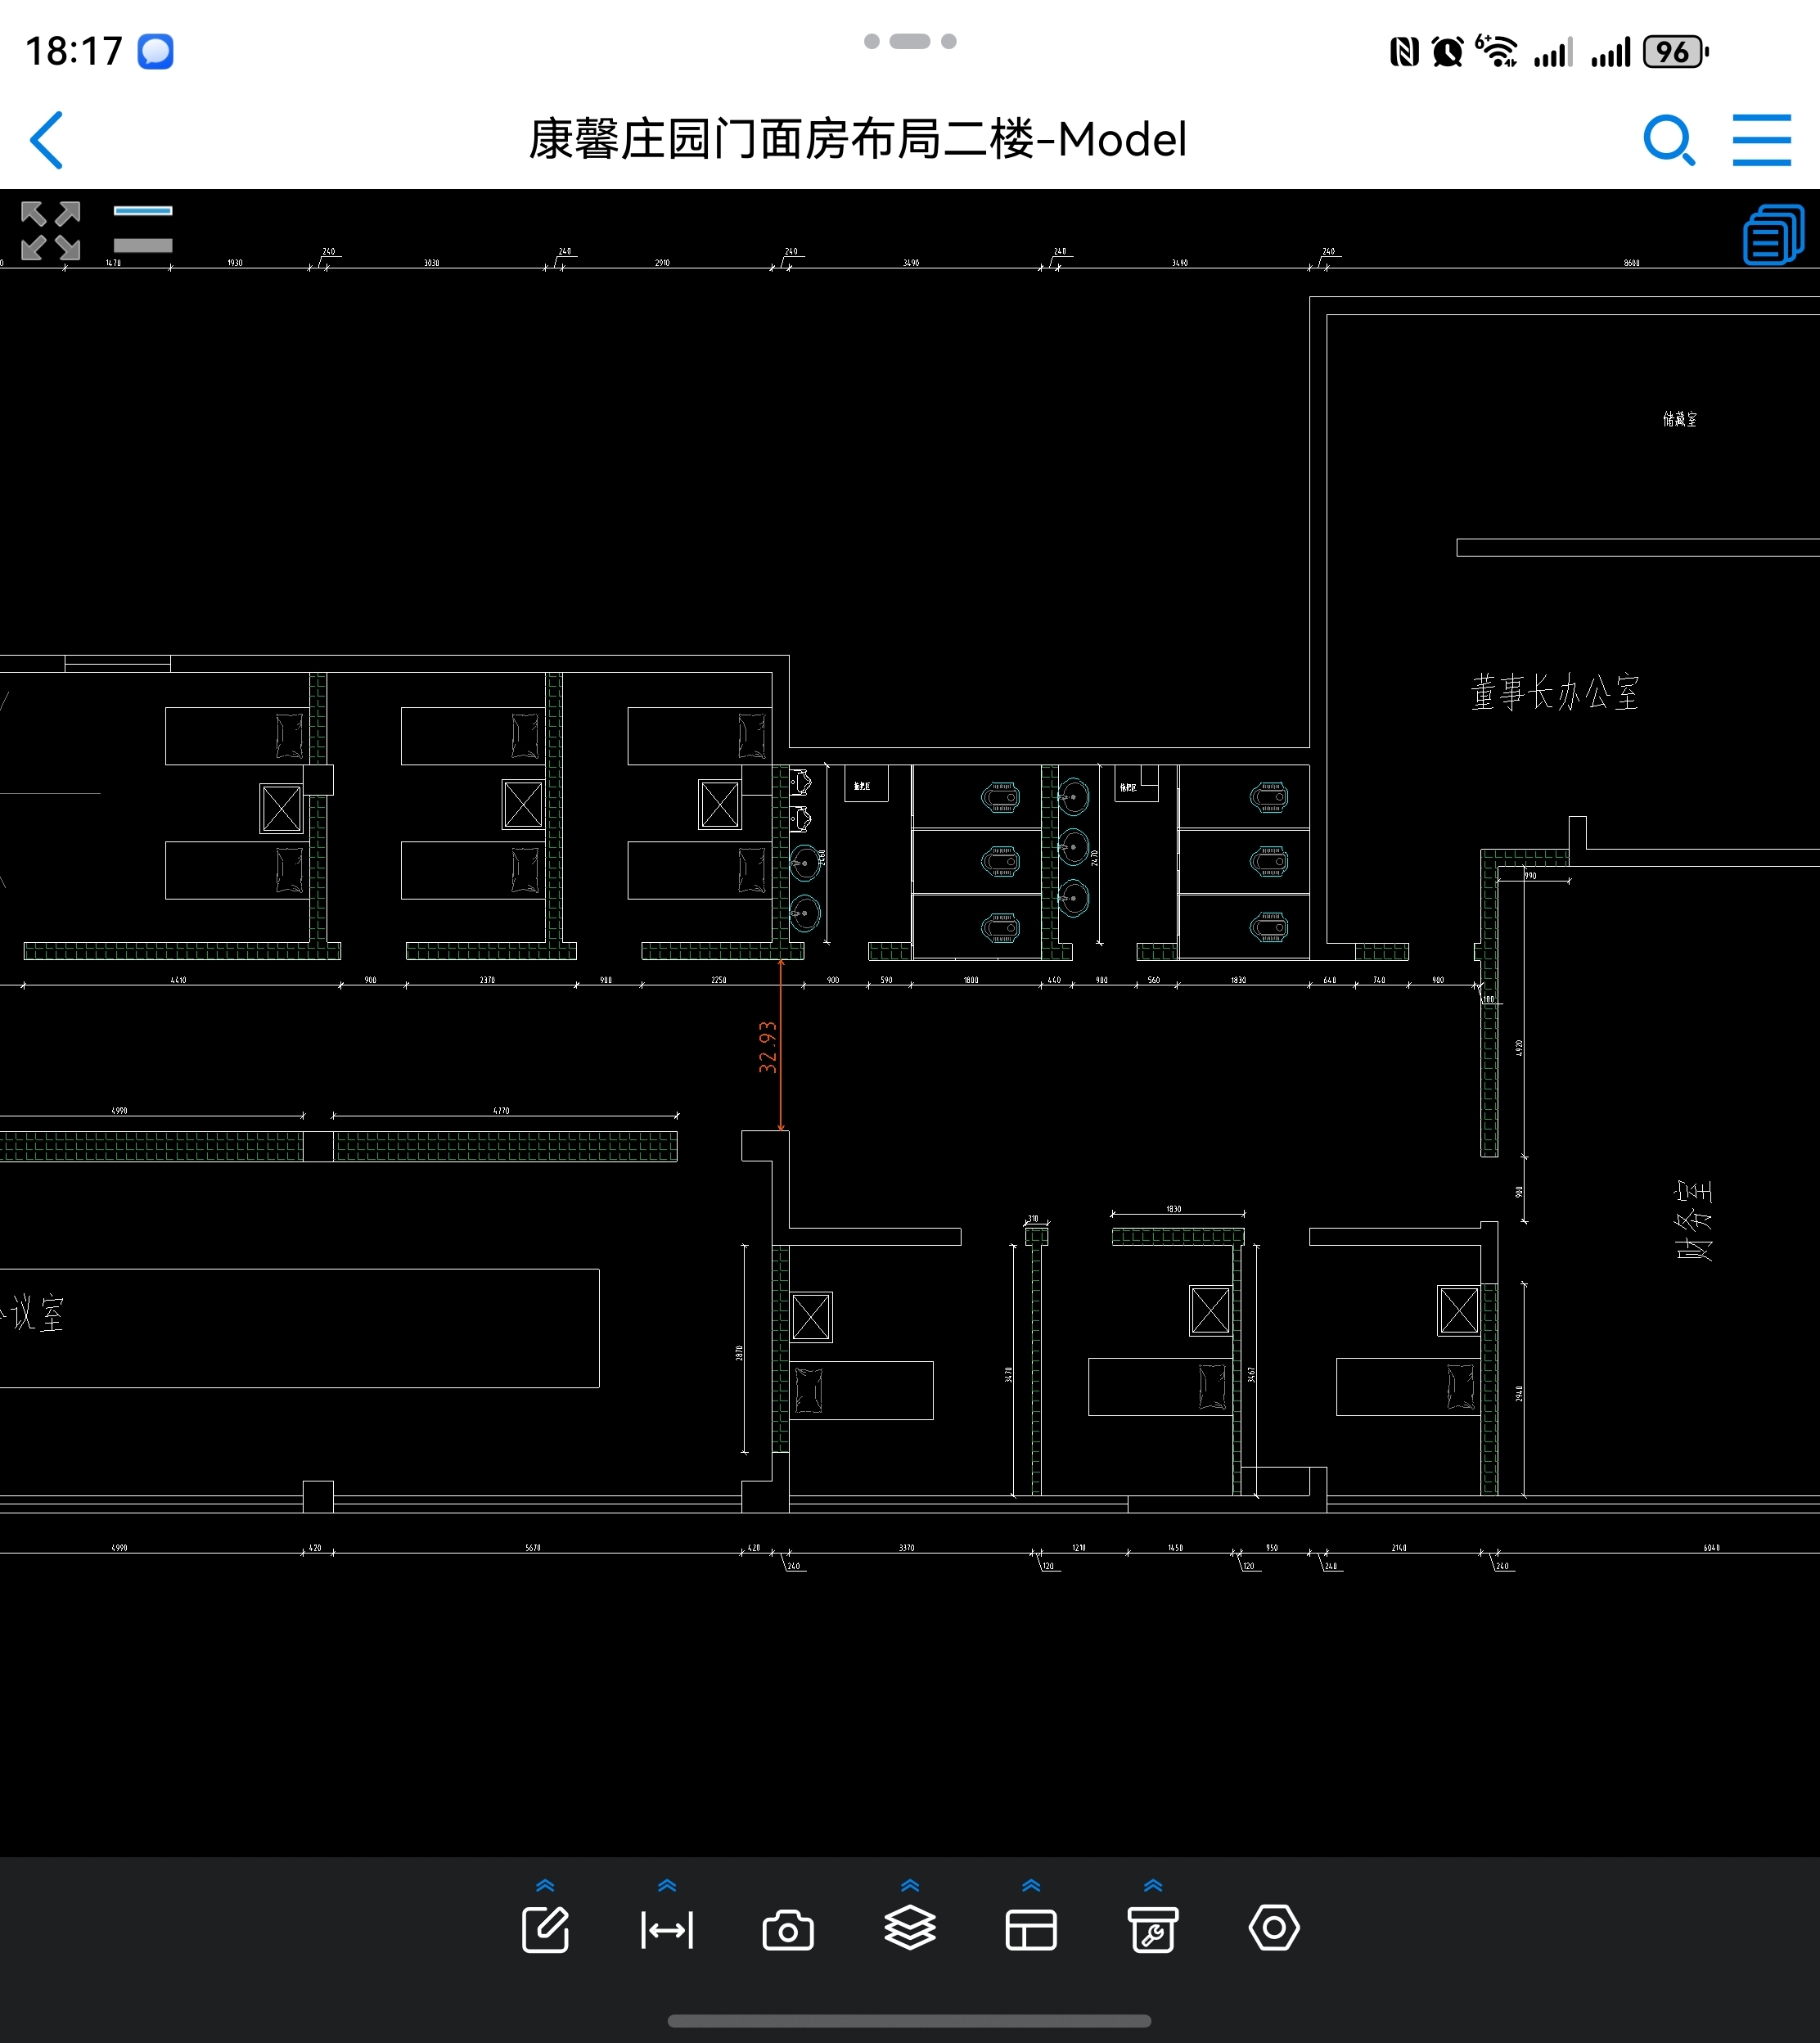
Task: Open the edit/annotate tool
Action: click(x=545, y=1929)
